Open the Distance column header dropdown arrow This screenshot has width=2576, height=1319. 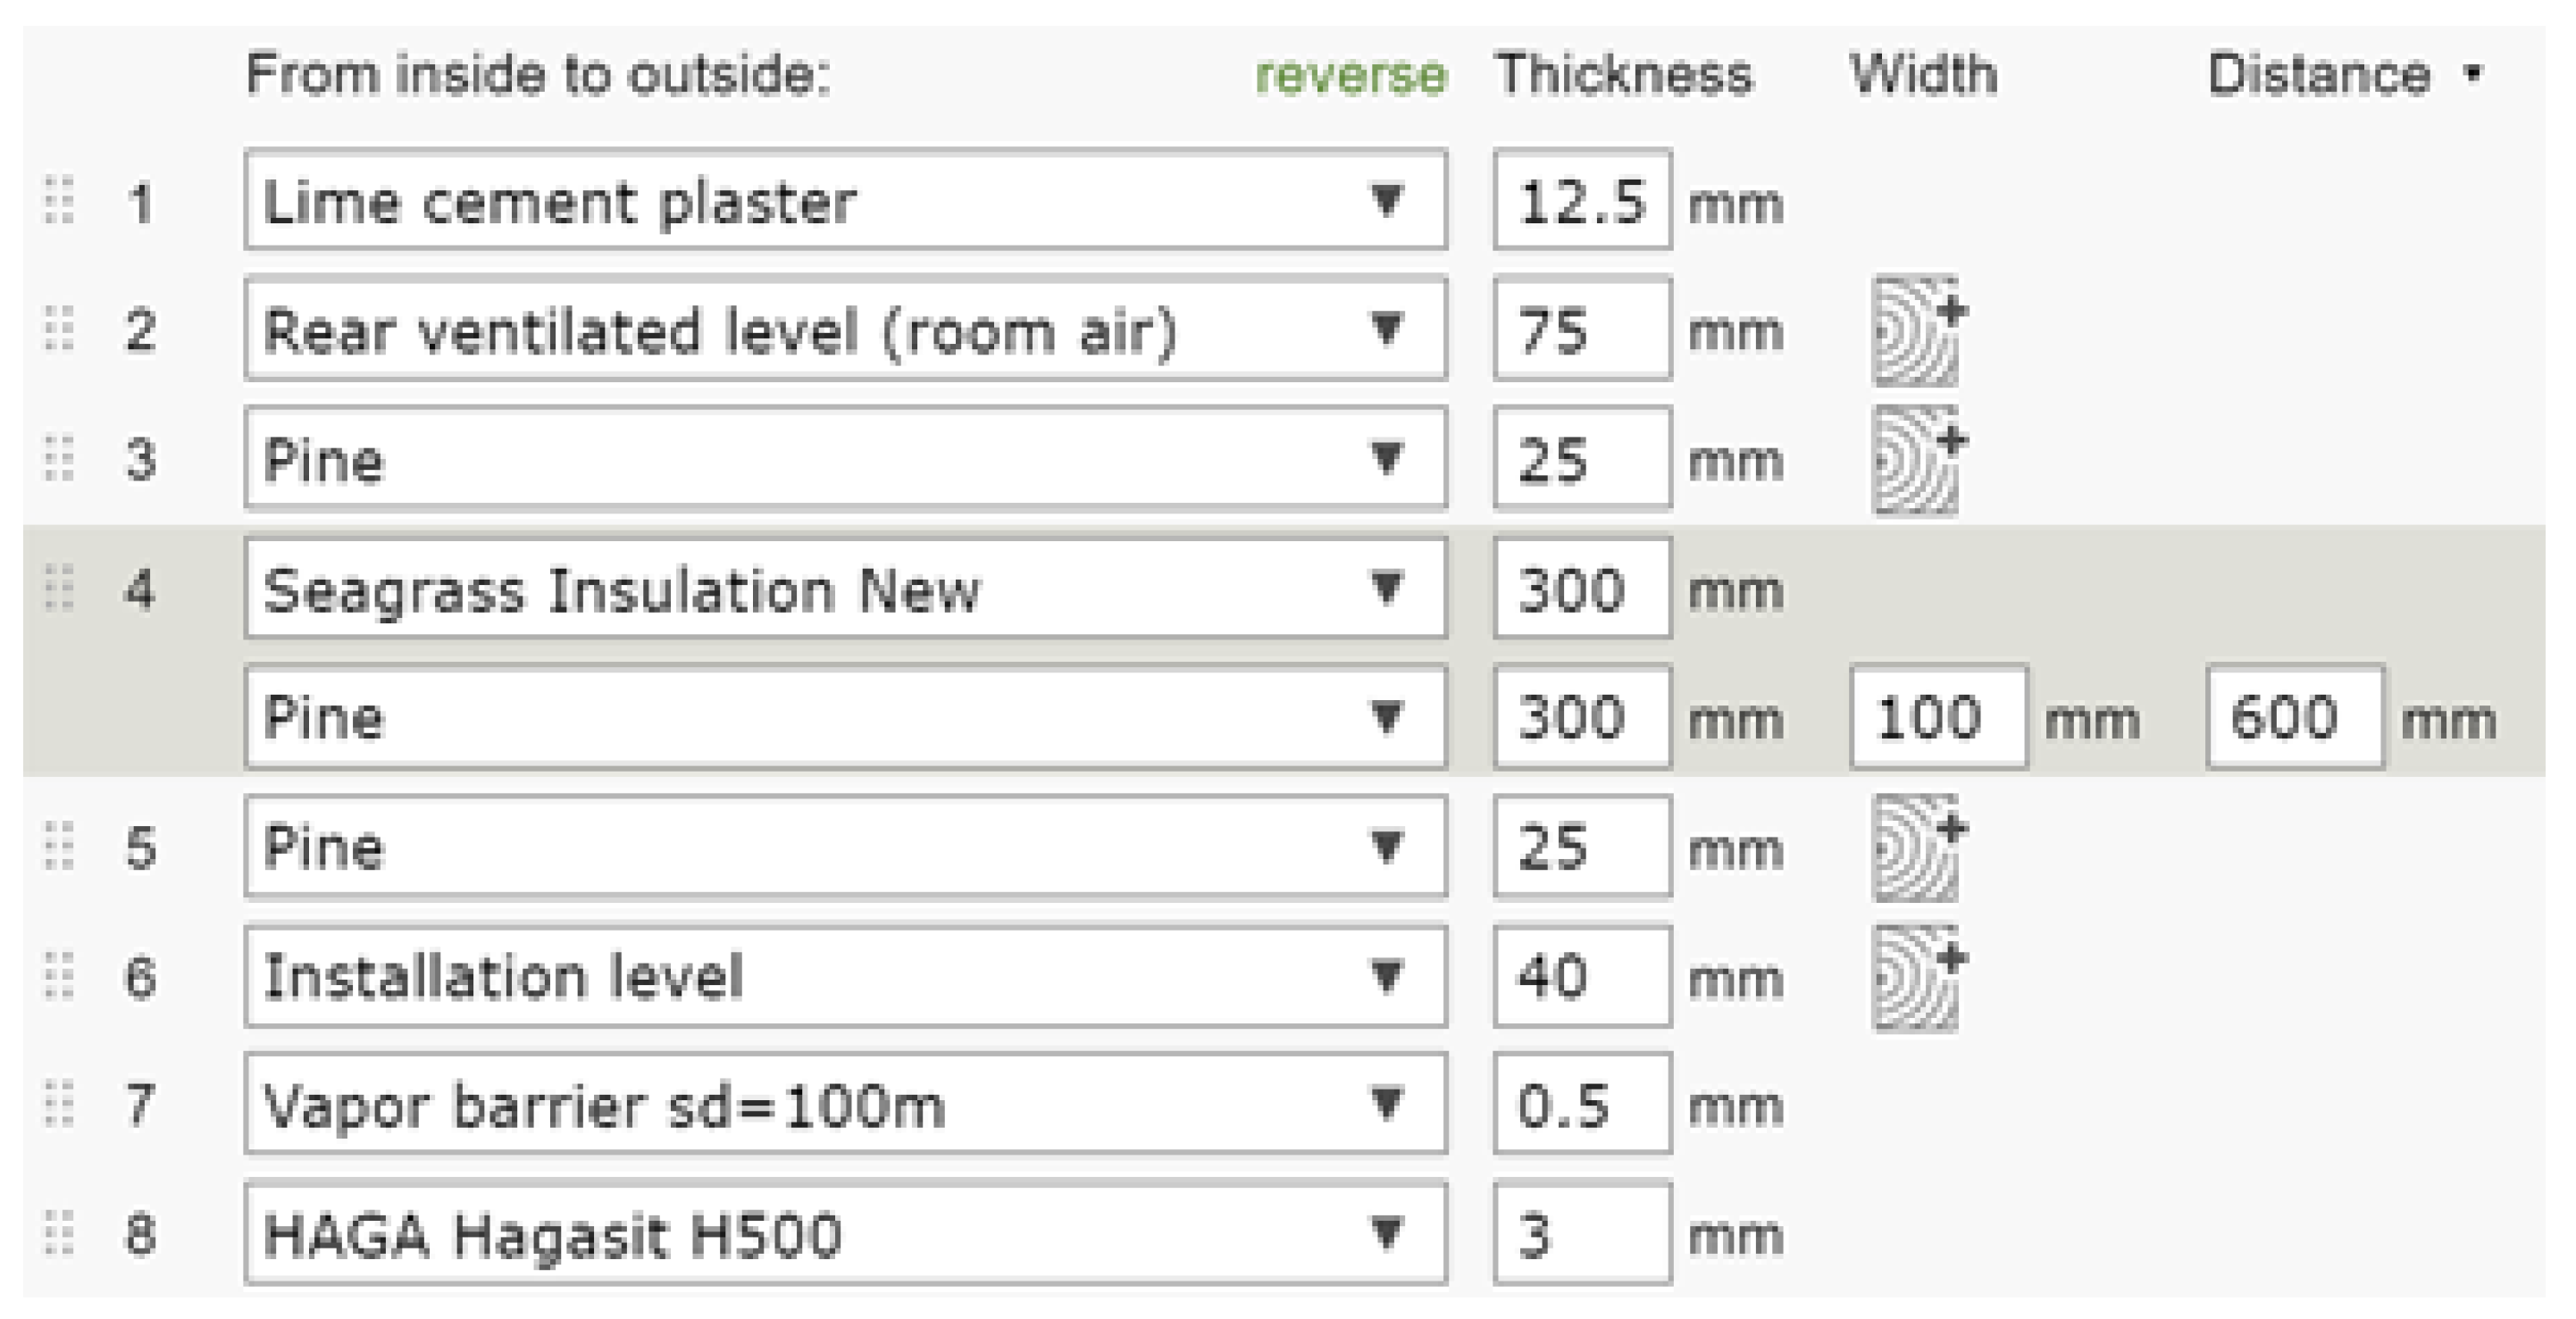(2473, 74)
